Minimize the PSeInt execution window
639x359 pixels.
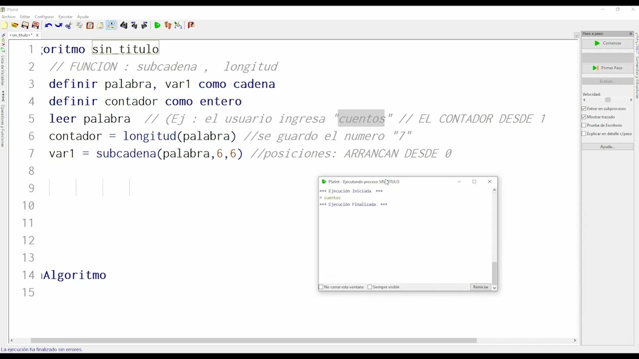coord(459,181)
